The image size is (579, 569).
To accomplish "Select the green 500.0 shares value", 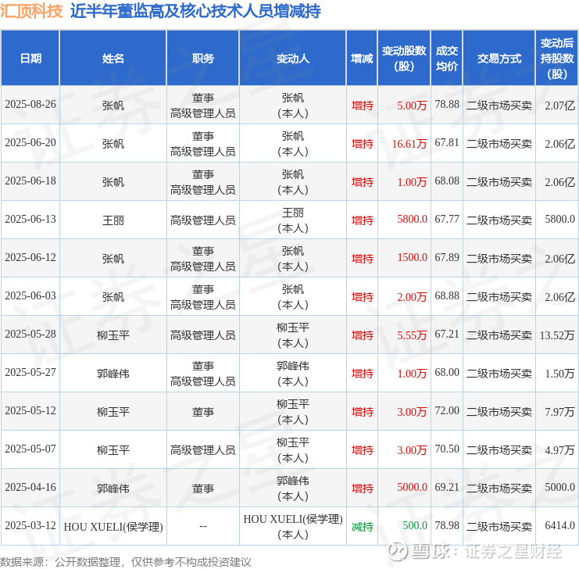I will tap(415, 526).
